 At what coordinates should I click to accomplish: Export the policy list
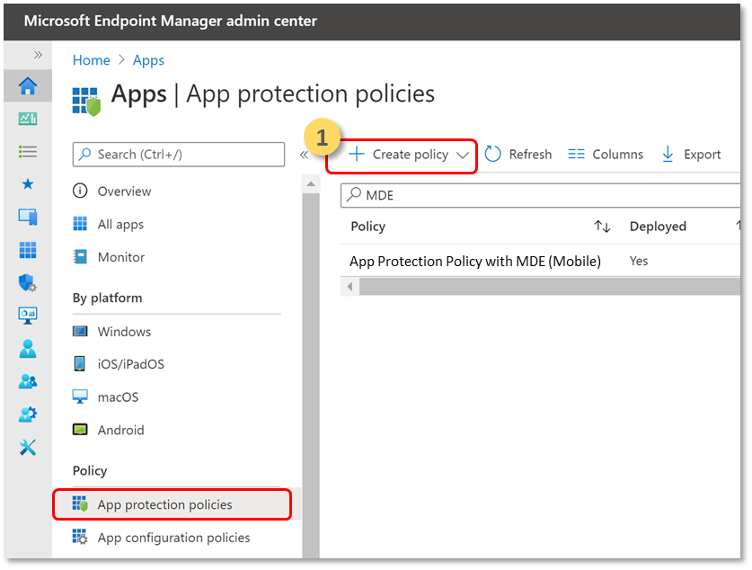[691, 155]
